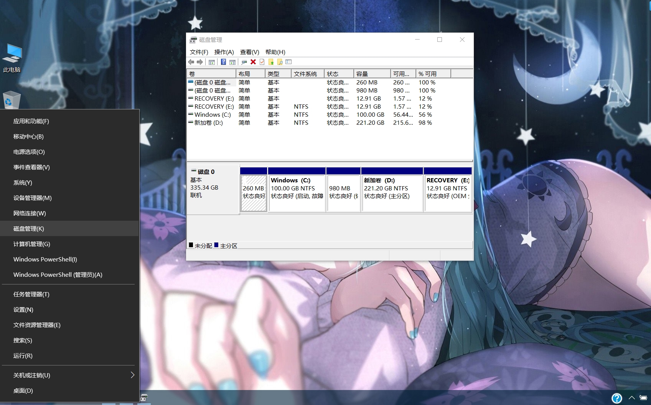Choose Windows PowerShell (管理员)(A) entry

point(69,275)
